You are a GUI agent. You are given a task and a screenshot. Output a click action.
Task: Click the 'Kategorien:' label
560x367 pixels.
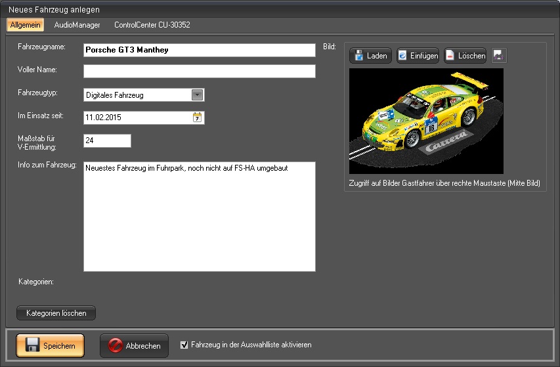tap(36, 282)
